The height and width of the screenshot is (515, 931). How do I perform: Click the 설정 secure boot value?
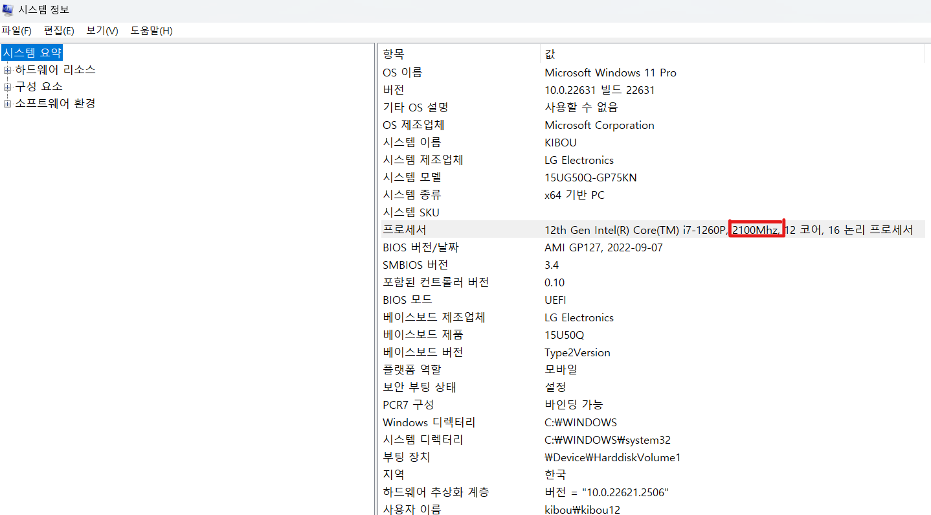pyautogui.click(x=555, y=387)
